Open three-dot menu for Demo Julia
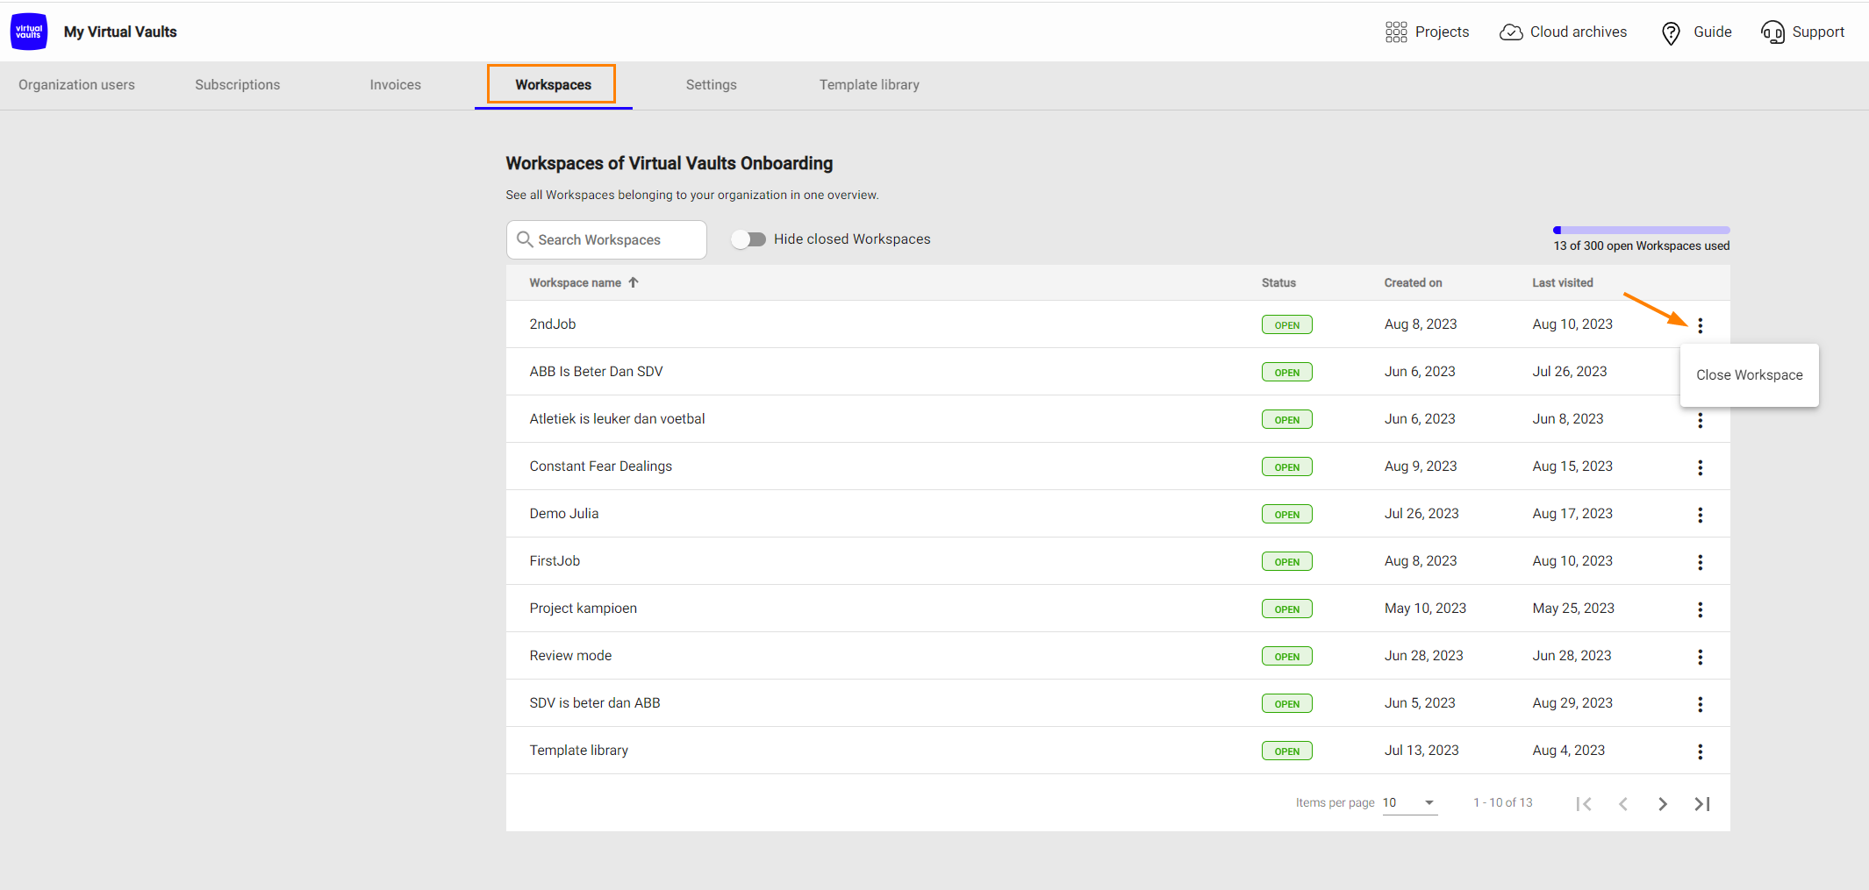The width and height of the screenshot is (1869, 890). pos(1701,515)
